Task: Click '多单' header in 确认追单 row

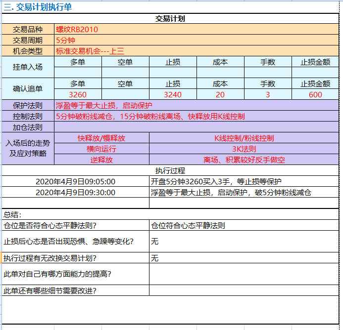Action: tap(78, 83)
